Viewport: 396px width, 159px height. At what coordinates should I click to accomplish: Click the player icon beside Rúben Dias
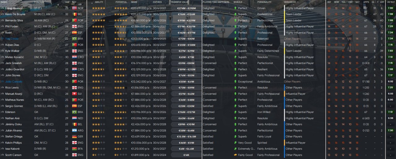[2, 45]
